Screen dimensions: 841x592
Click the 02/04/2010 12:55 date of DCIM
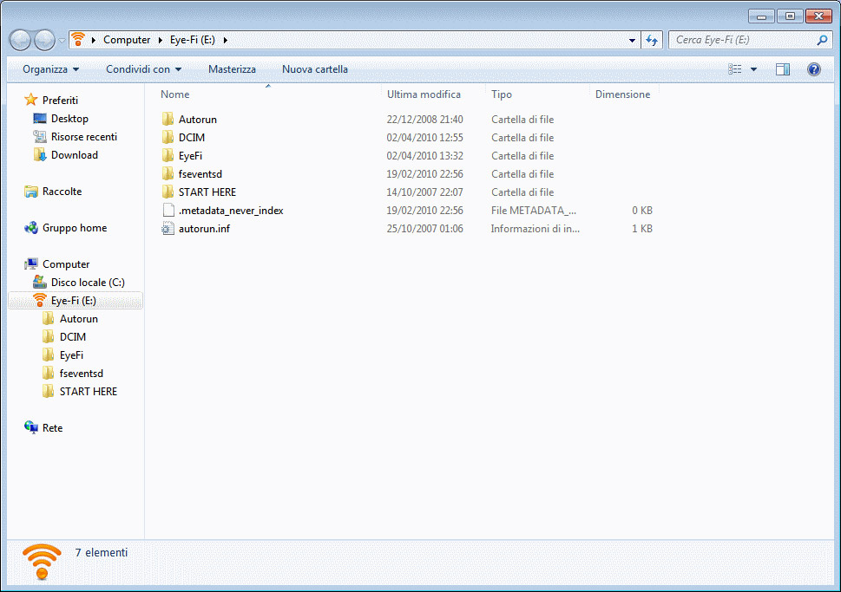pos(424,138)
